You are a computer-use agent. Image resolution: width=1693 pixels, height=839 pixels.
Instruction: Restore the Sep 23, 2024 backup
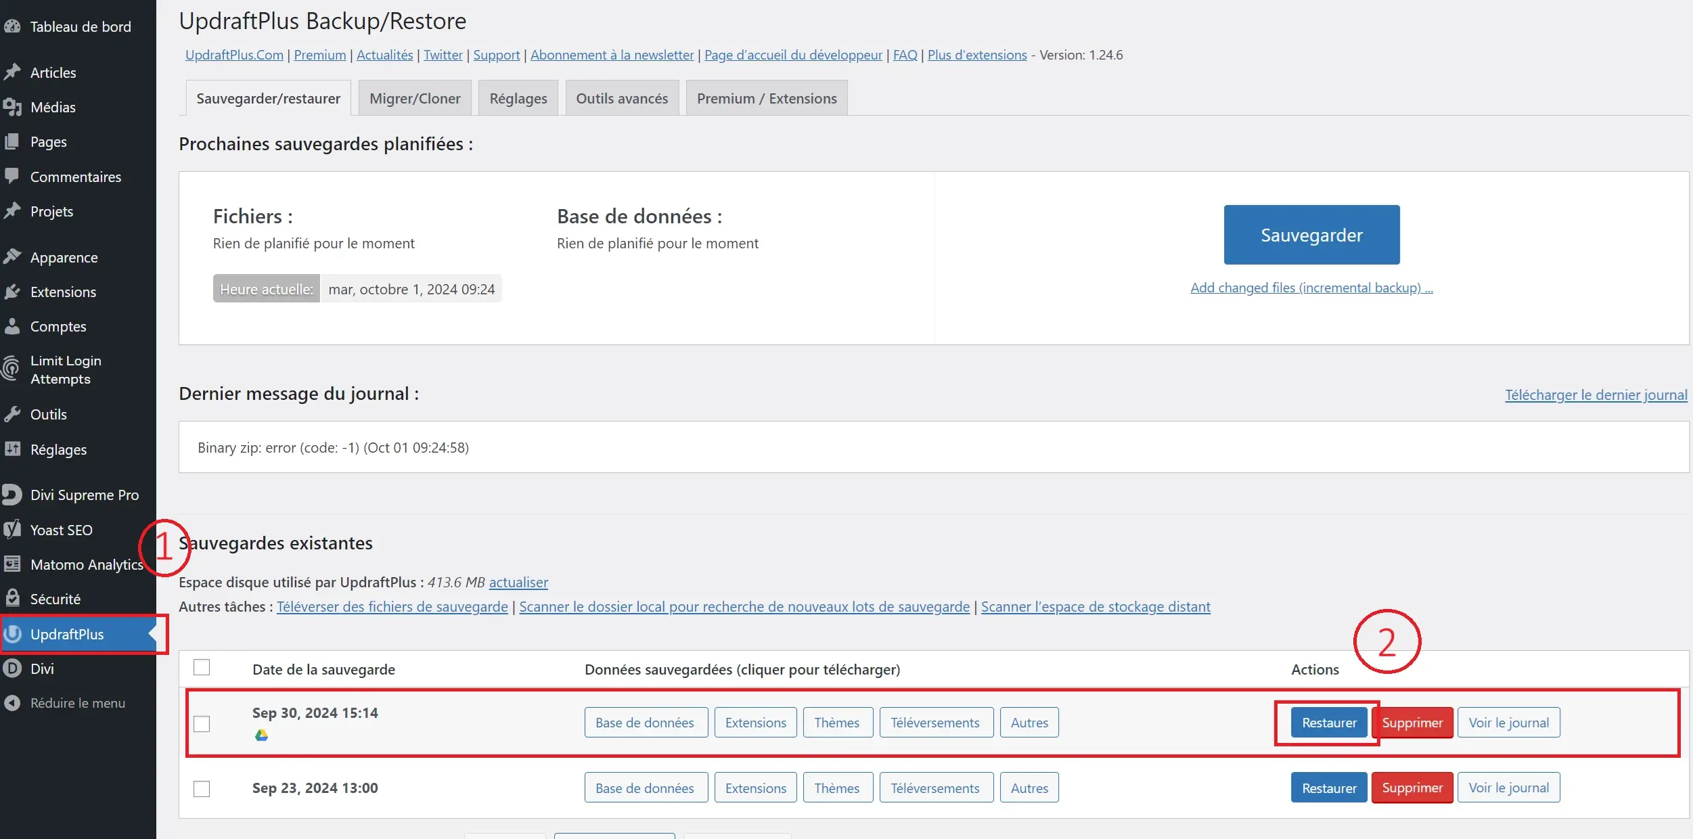[x=1329, y=788]
